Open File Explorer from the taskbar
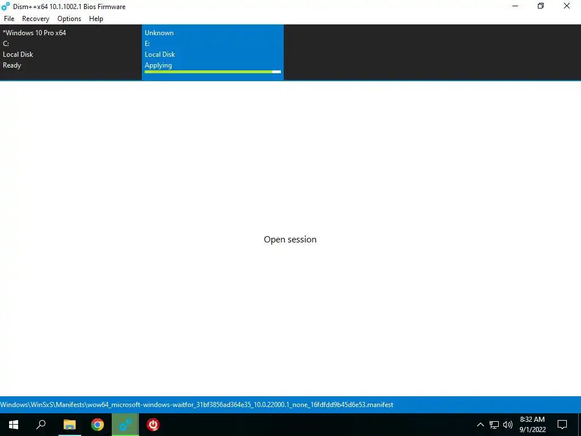Viewport: 581px width, 436px height. point(69,425)
